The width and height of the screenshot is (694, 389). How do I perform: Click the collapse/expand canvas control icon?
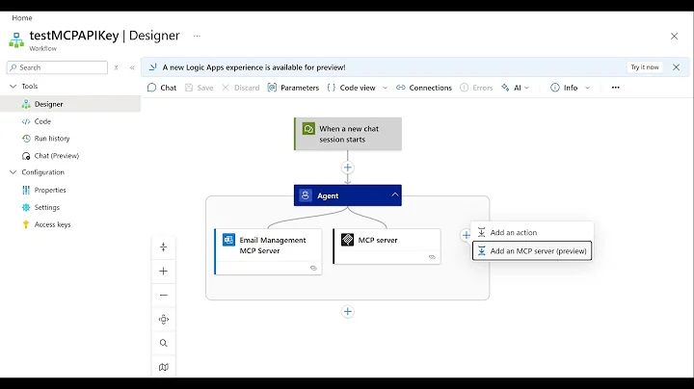(x=163, y=247)
